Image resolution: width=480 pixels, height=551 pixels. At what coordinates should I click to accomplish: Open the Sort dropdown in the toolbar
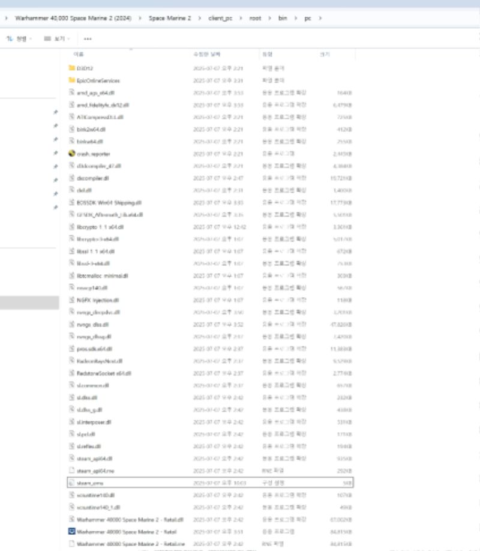tap(19, 38)
